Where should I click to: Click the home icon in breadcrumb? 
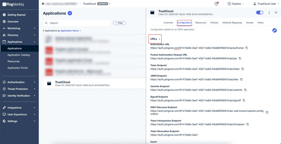click(43, 4)
